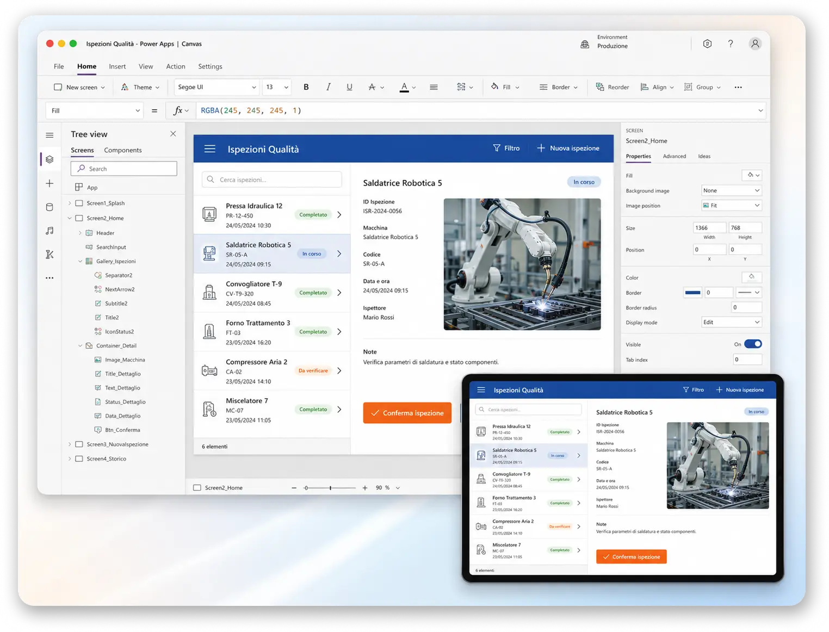Toggle the Visible switch off
This screenshot has height=632, width=829.
[x=753, y=344]
